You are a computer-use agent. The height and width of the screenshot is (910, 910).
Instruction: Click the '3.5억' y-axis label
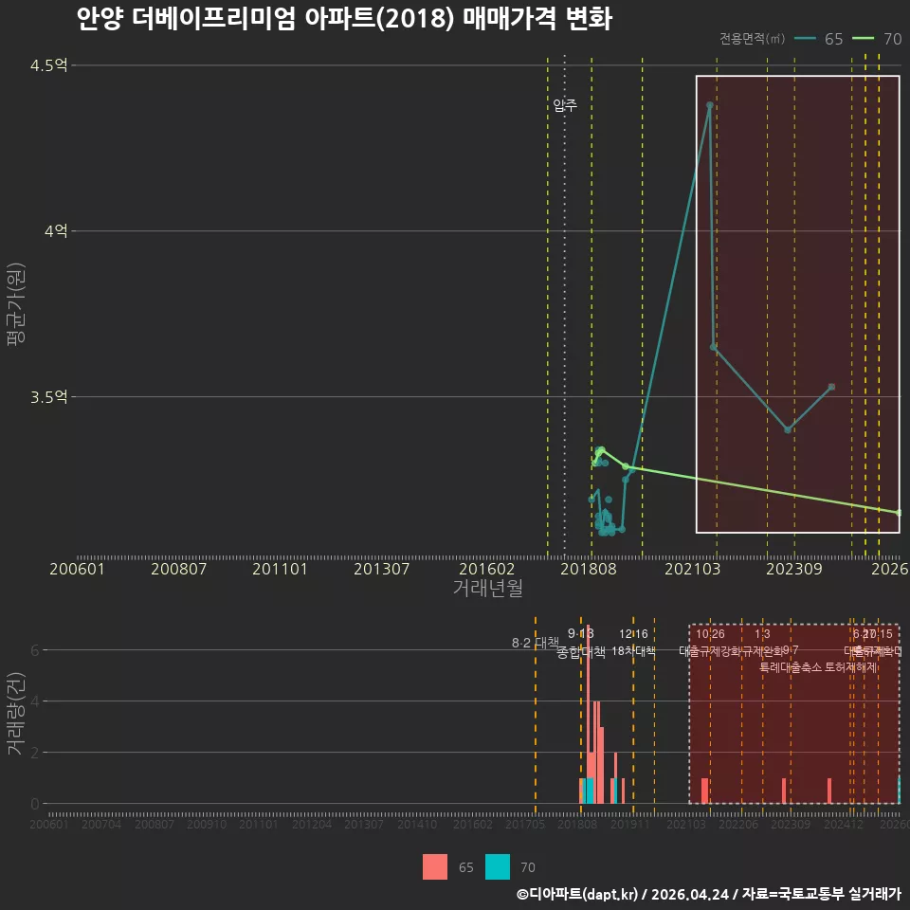[x=48, y=397]
